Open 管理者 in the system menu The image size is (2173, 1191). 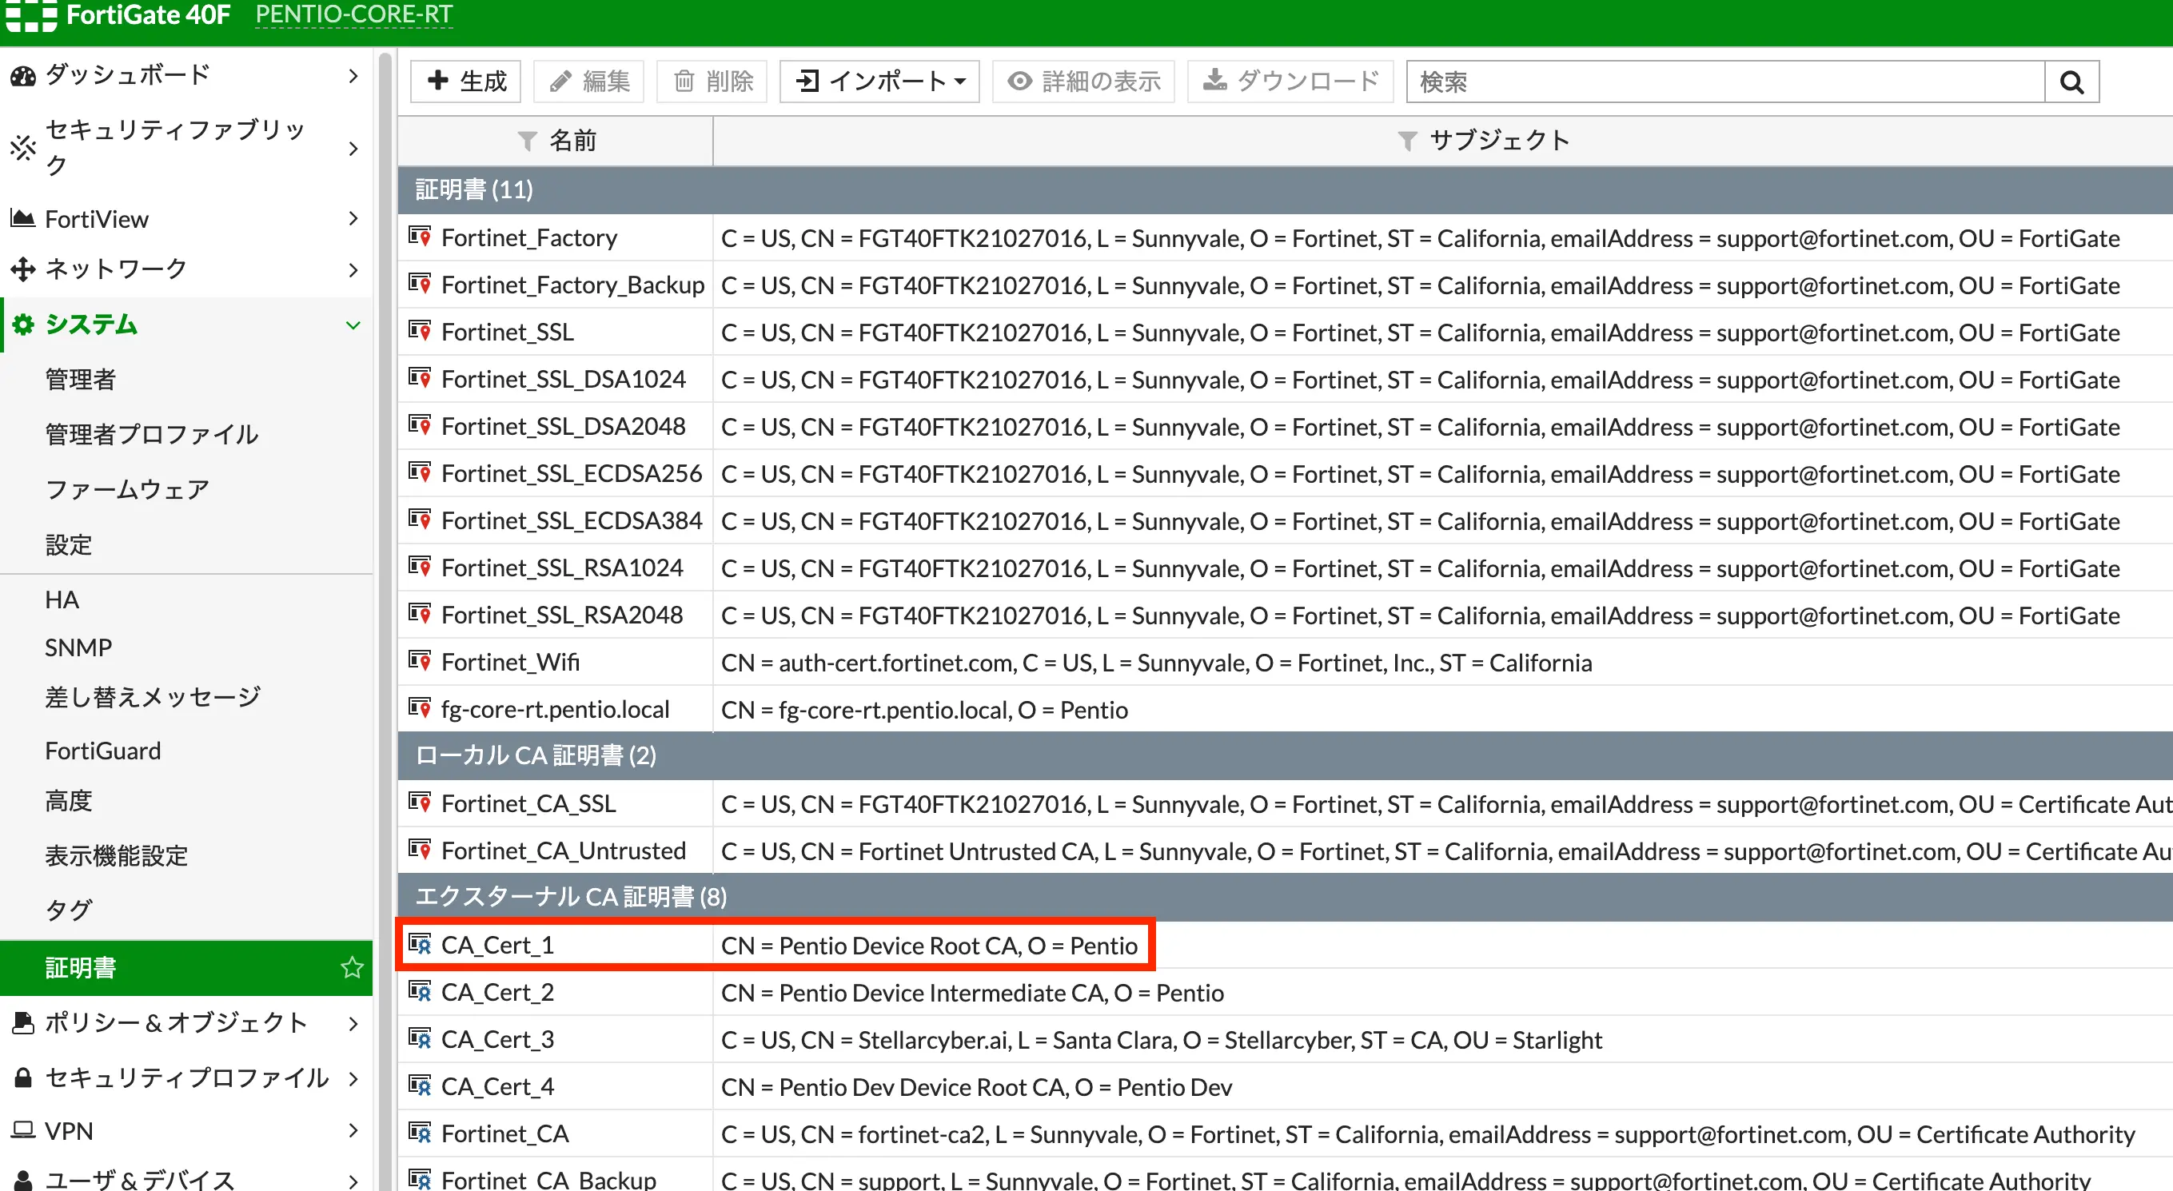pyautogui.click(x=80, y=380)
